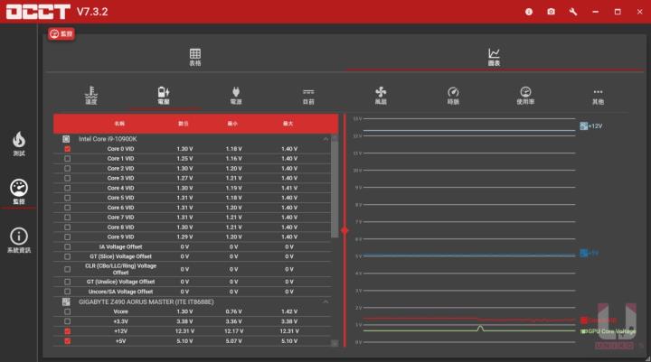Screen dimensions: 651x362
Task: Check the Core 8 VID checkbox
Action: coord(67,227)
